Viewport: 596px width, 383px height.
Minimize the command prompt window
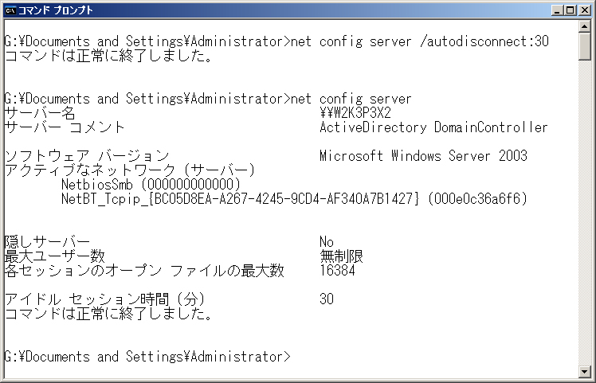click(558, 10)
